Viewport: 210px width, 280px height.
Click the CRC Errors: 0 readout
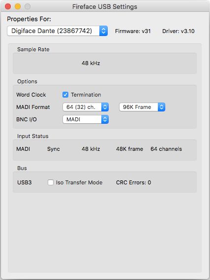(134, 182)
